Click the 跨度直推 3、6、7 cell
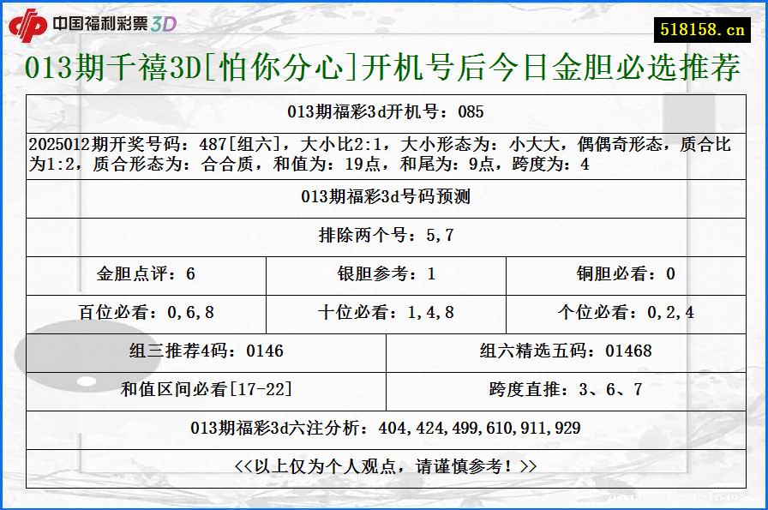 pos(564,389)
